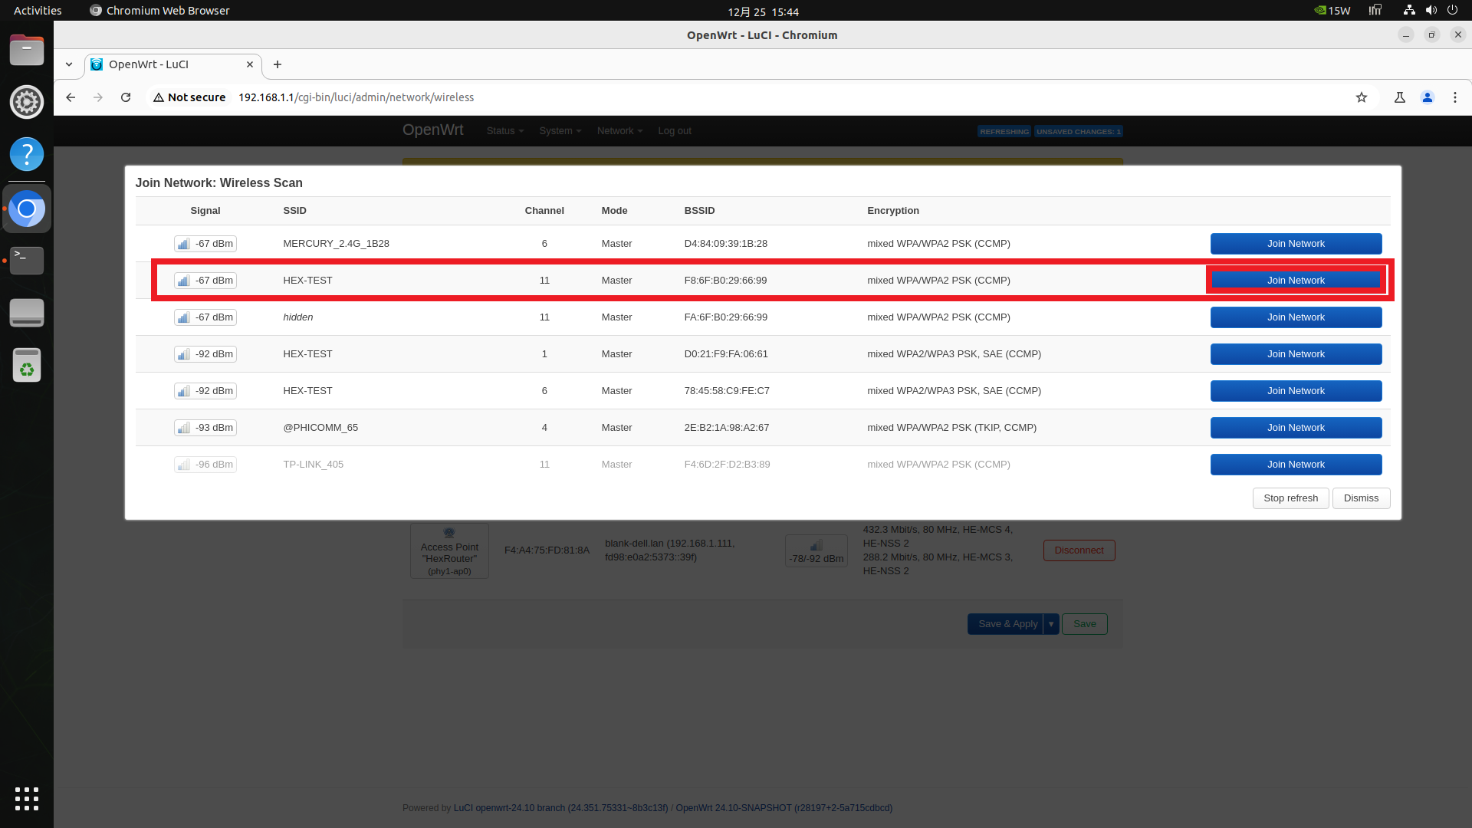Open the Chromium three-dot menu

(1454, 97)
